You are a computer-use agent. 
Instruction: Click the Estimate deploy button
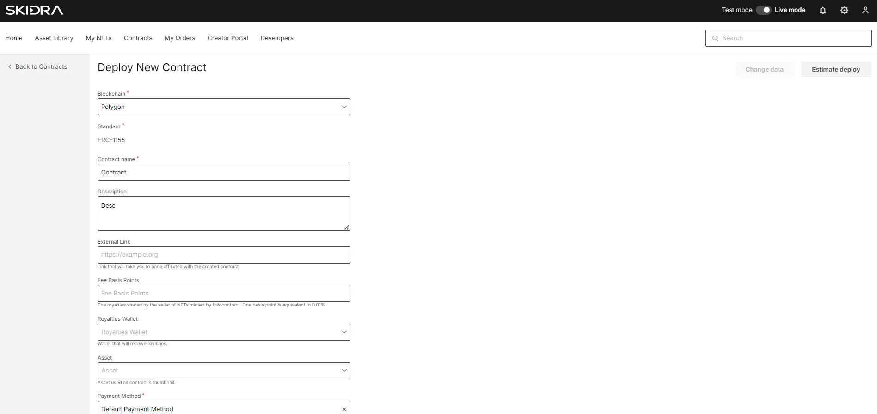tap(836, 70)
